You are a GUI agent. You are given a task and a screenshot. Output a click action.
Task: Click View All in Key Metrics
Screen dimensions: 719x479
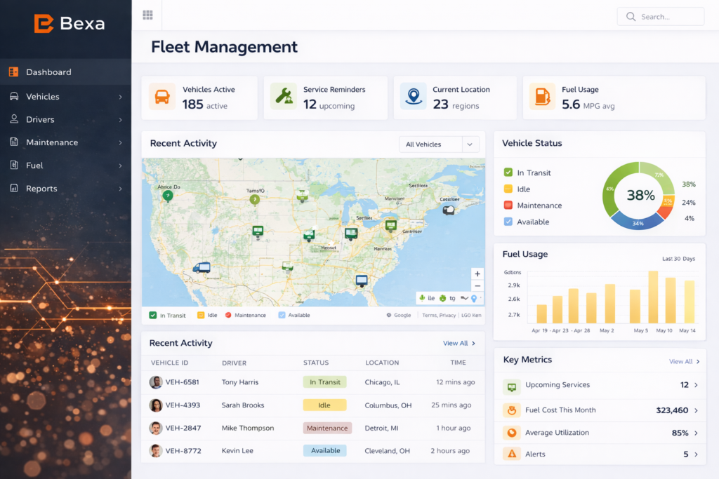coord(684,362)
